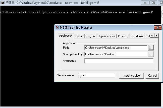Click the NSSM service installer title bar text
163x108 pixels.
click(x=76, y=28)
